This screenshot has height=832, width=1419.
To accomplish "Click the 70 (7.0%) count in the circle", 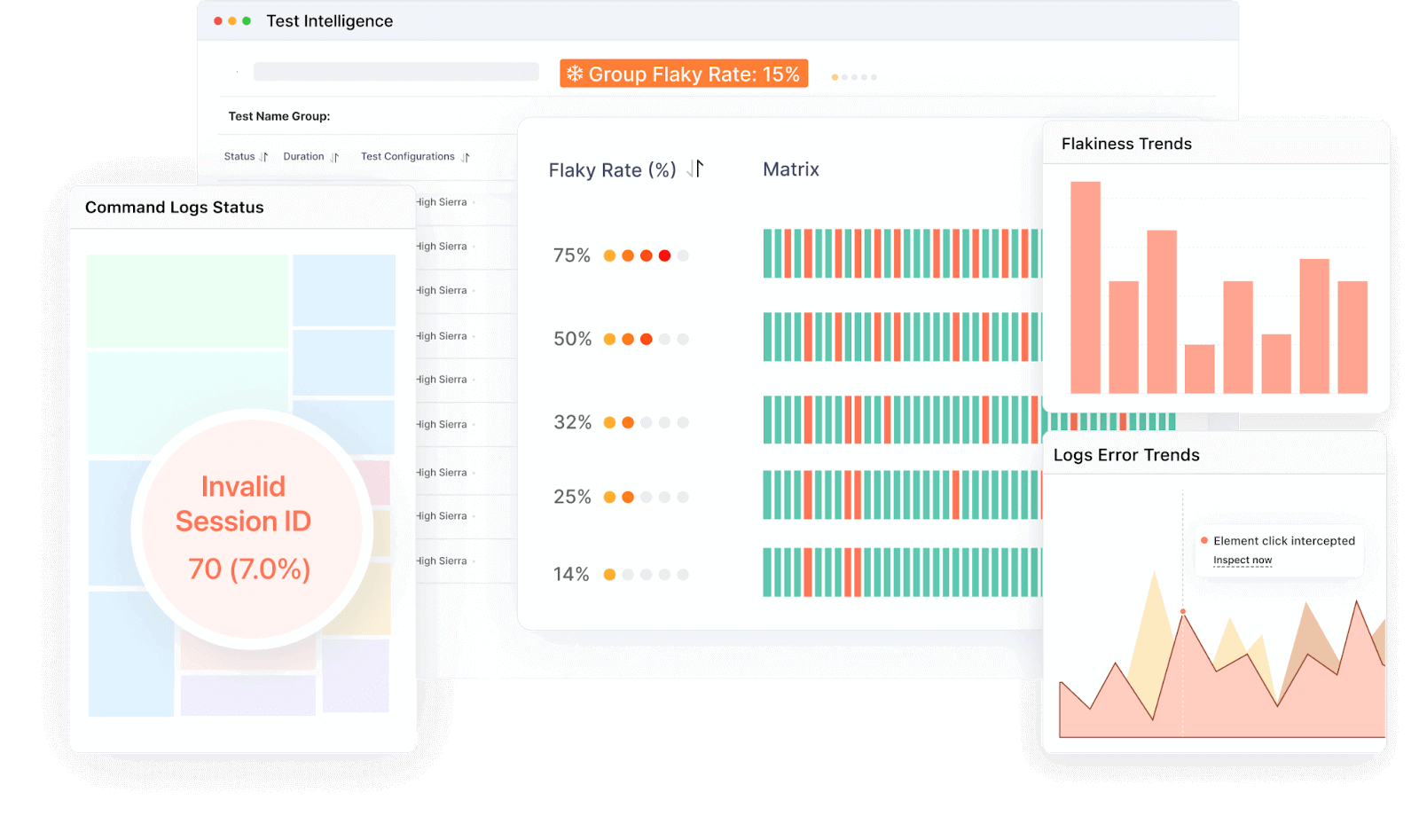I will click(x=249, y=569).
